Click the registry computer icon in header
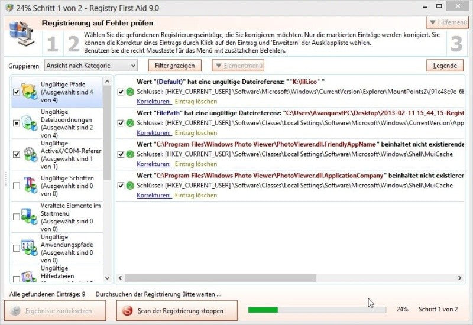 pyautogui.click(x=21, y=33)
